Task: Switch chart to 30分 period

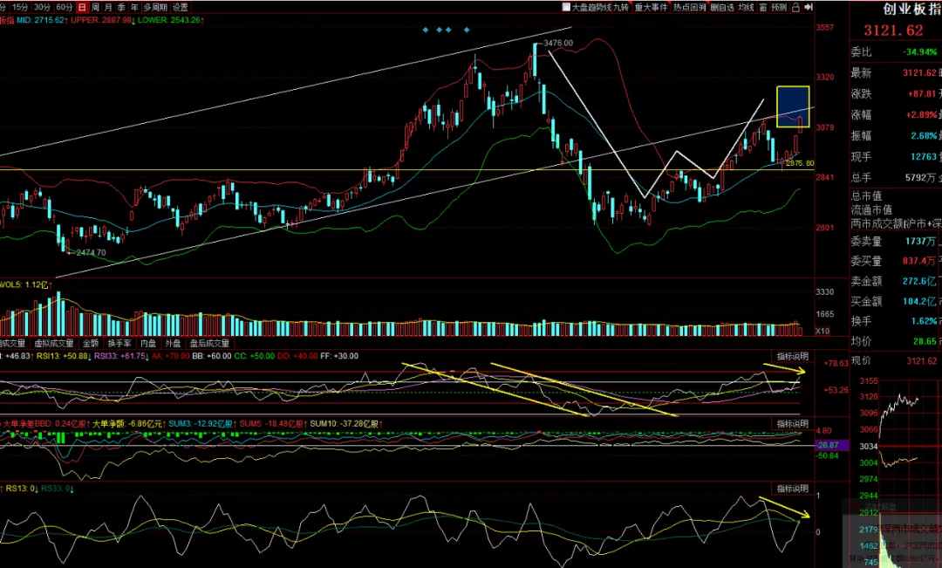Action: (x=43, y=7)
